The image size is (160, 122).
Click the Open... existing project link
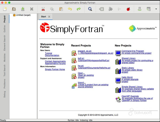tap(81, 73)
